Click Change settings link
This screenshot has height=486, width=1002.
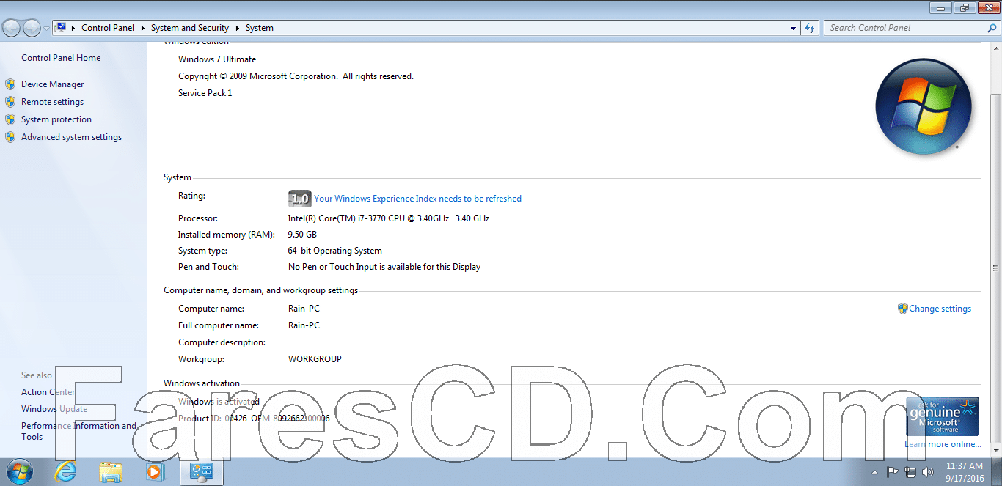(x=940, y=309)
